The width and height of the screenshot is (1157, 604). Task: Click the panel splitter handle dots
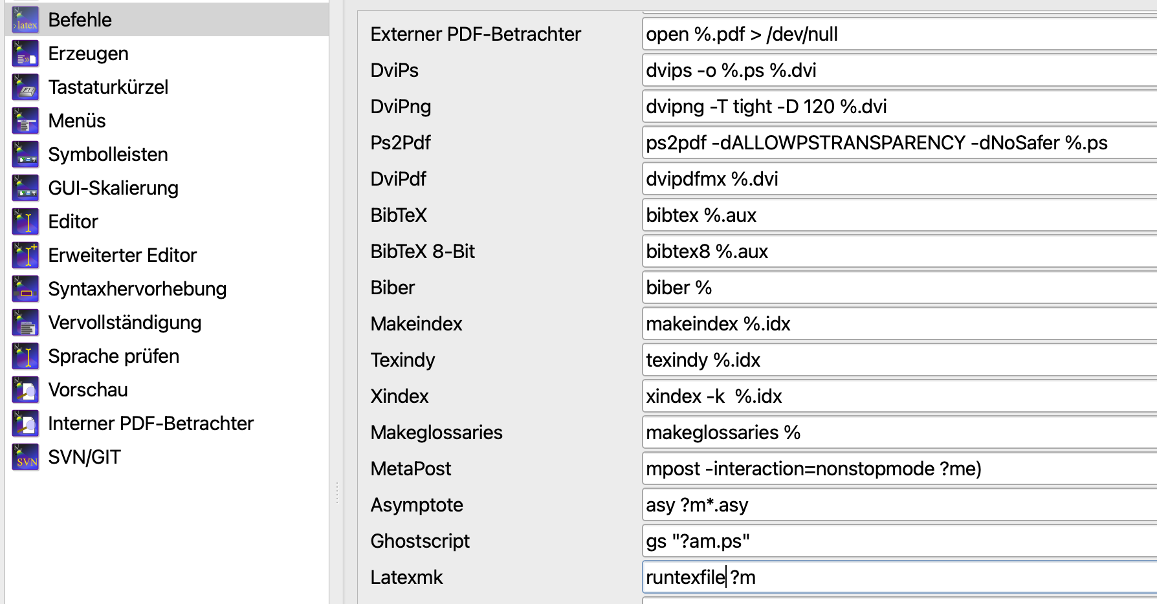tap(337, 493)
